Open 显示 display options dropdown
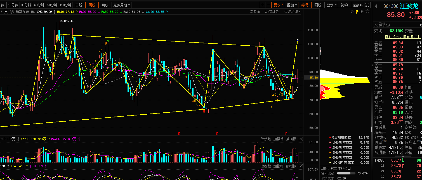This screenshot has height=180, width=422. [331, 5]
